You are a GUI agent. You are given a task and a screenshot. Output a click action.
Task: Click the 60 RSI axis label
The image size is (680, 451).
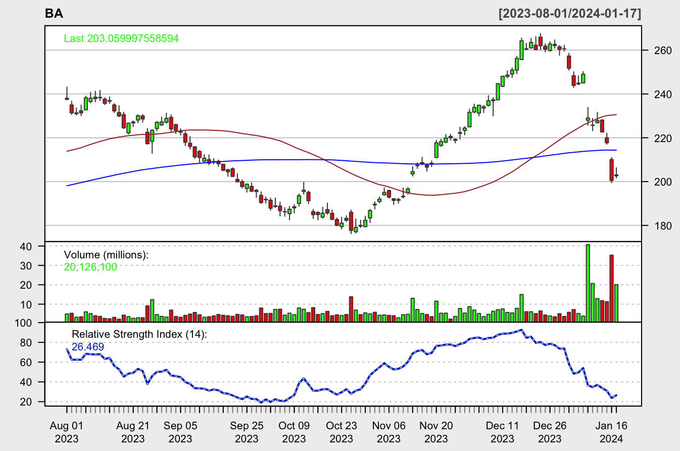(x=27, y=362)
